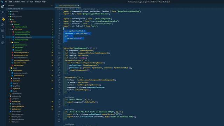The image size is (224, 126).
Task: Click Run code lens above 'should create' test
Action: [66, 97]
